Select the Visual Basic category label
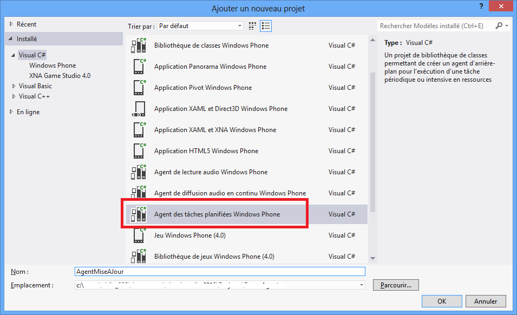 tap(35, 86)
